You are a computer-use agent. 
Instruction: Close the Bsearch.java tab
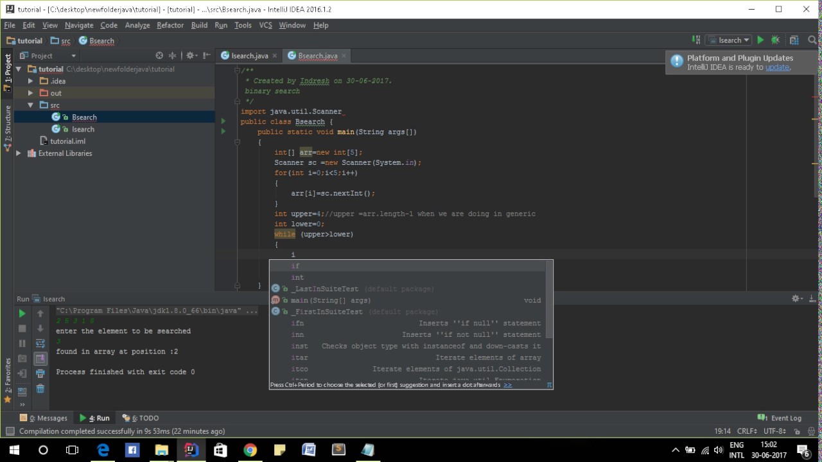click(x=344, y=56)
